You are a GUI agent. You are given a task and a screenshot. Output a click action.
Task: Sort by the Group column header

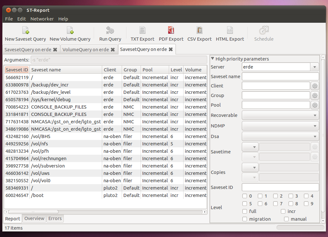coord(131,69)
